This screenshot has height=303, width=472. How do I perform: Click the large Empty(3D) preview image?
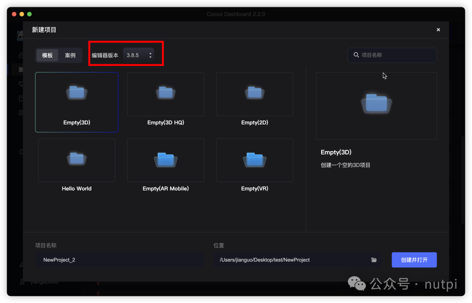(x=376, y=106)
